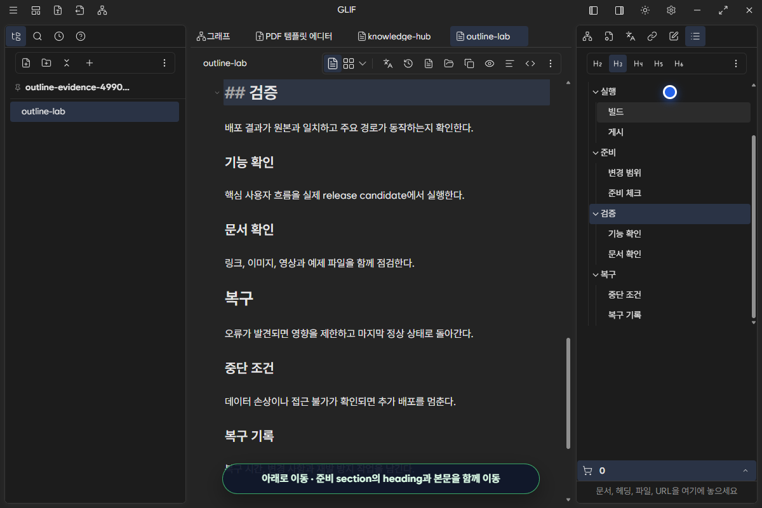Switch to the 그래프 tab

click(213, 36)
